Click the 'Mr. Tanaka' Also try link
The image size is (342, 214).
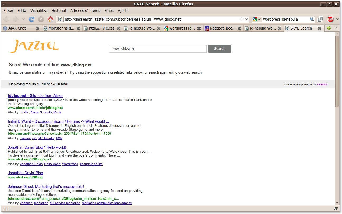tap(46, 138)
